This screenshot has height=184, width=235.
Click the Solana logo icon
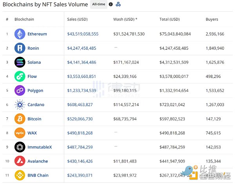click(20, 62)
